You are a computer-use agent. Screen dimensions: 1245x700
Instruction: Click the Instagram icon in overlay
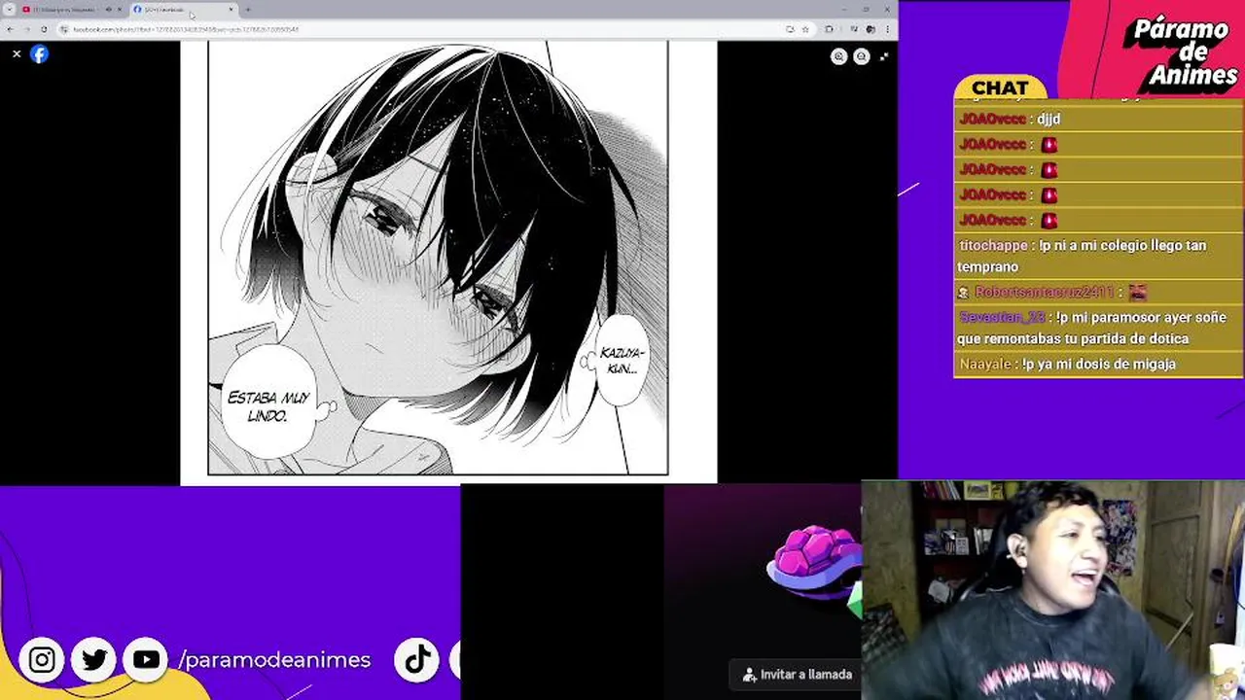coord(42,660)
